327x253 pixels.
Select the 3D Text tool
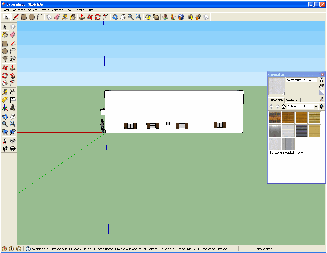[x=13, y=108]
